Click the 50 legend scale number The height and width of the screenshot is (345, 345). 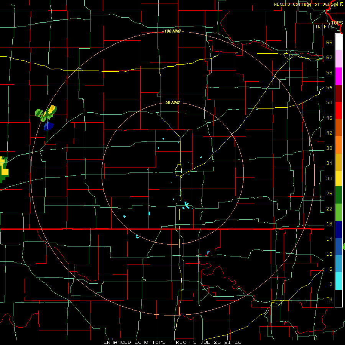329,103
